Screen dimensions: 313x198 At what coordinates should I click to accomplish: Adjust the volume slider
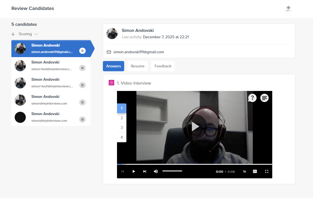click(x=172, y=171)
